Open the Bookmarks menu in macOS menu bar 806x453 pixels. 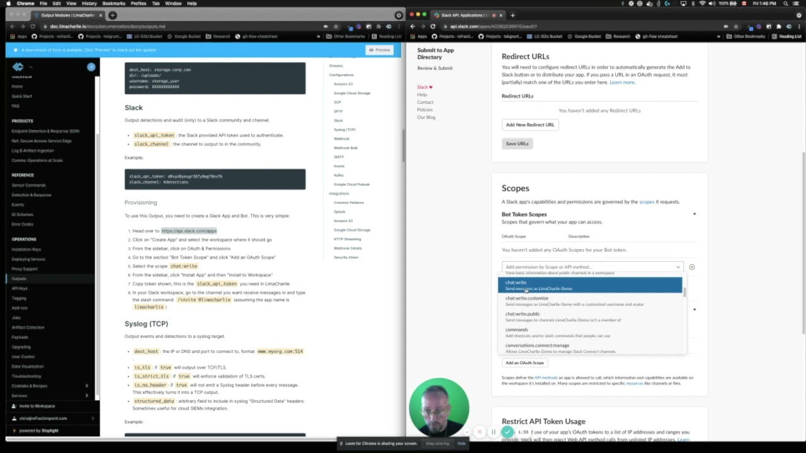[113, 3]
